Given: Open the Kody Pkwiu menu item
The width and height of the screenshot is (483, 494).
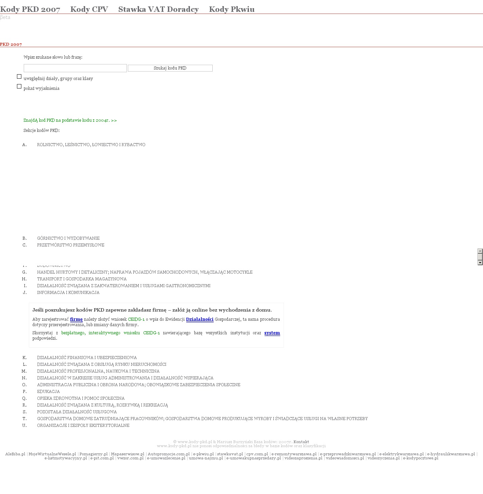Looking at the screenshot, I should tap(232, 9).
